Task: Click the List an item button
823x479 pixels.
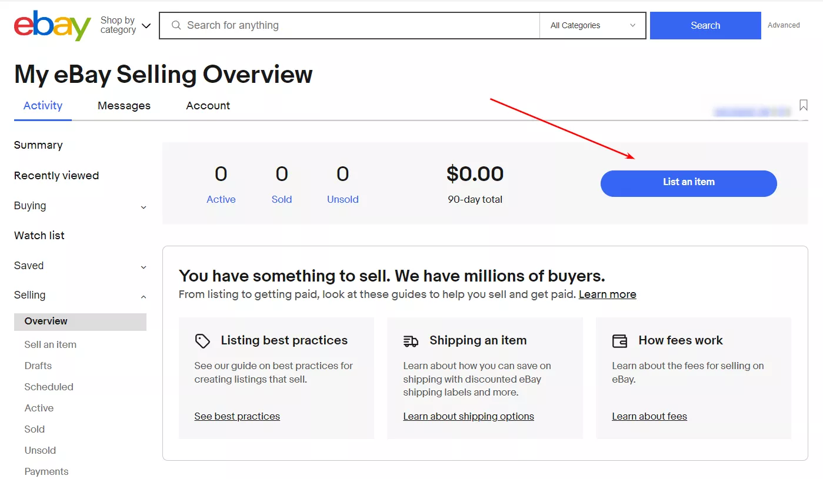Action: pyautogui.click(x=689, y=183)
